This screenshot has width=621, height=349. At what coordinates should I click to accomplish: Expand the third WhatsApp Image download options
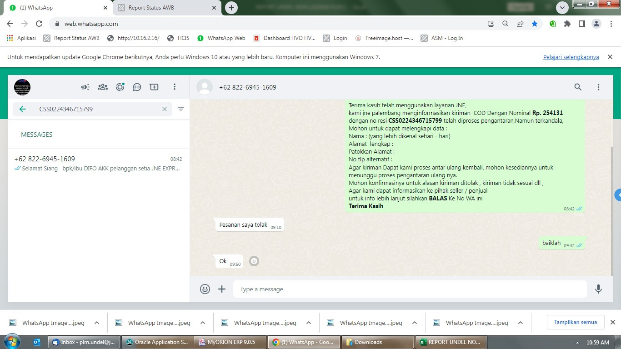pos(309,323)
